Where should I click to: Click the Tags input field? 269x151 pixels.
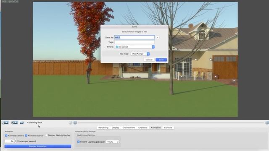click(134, 42)
